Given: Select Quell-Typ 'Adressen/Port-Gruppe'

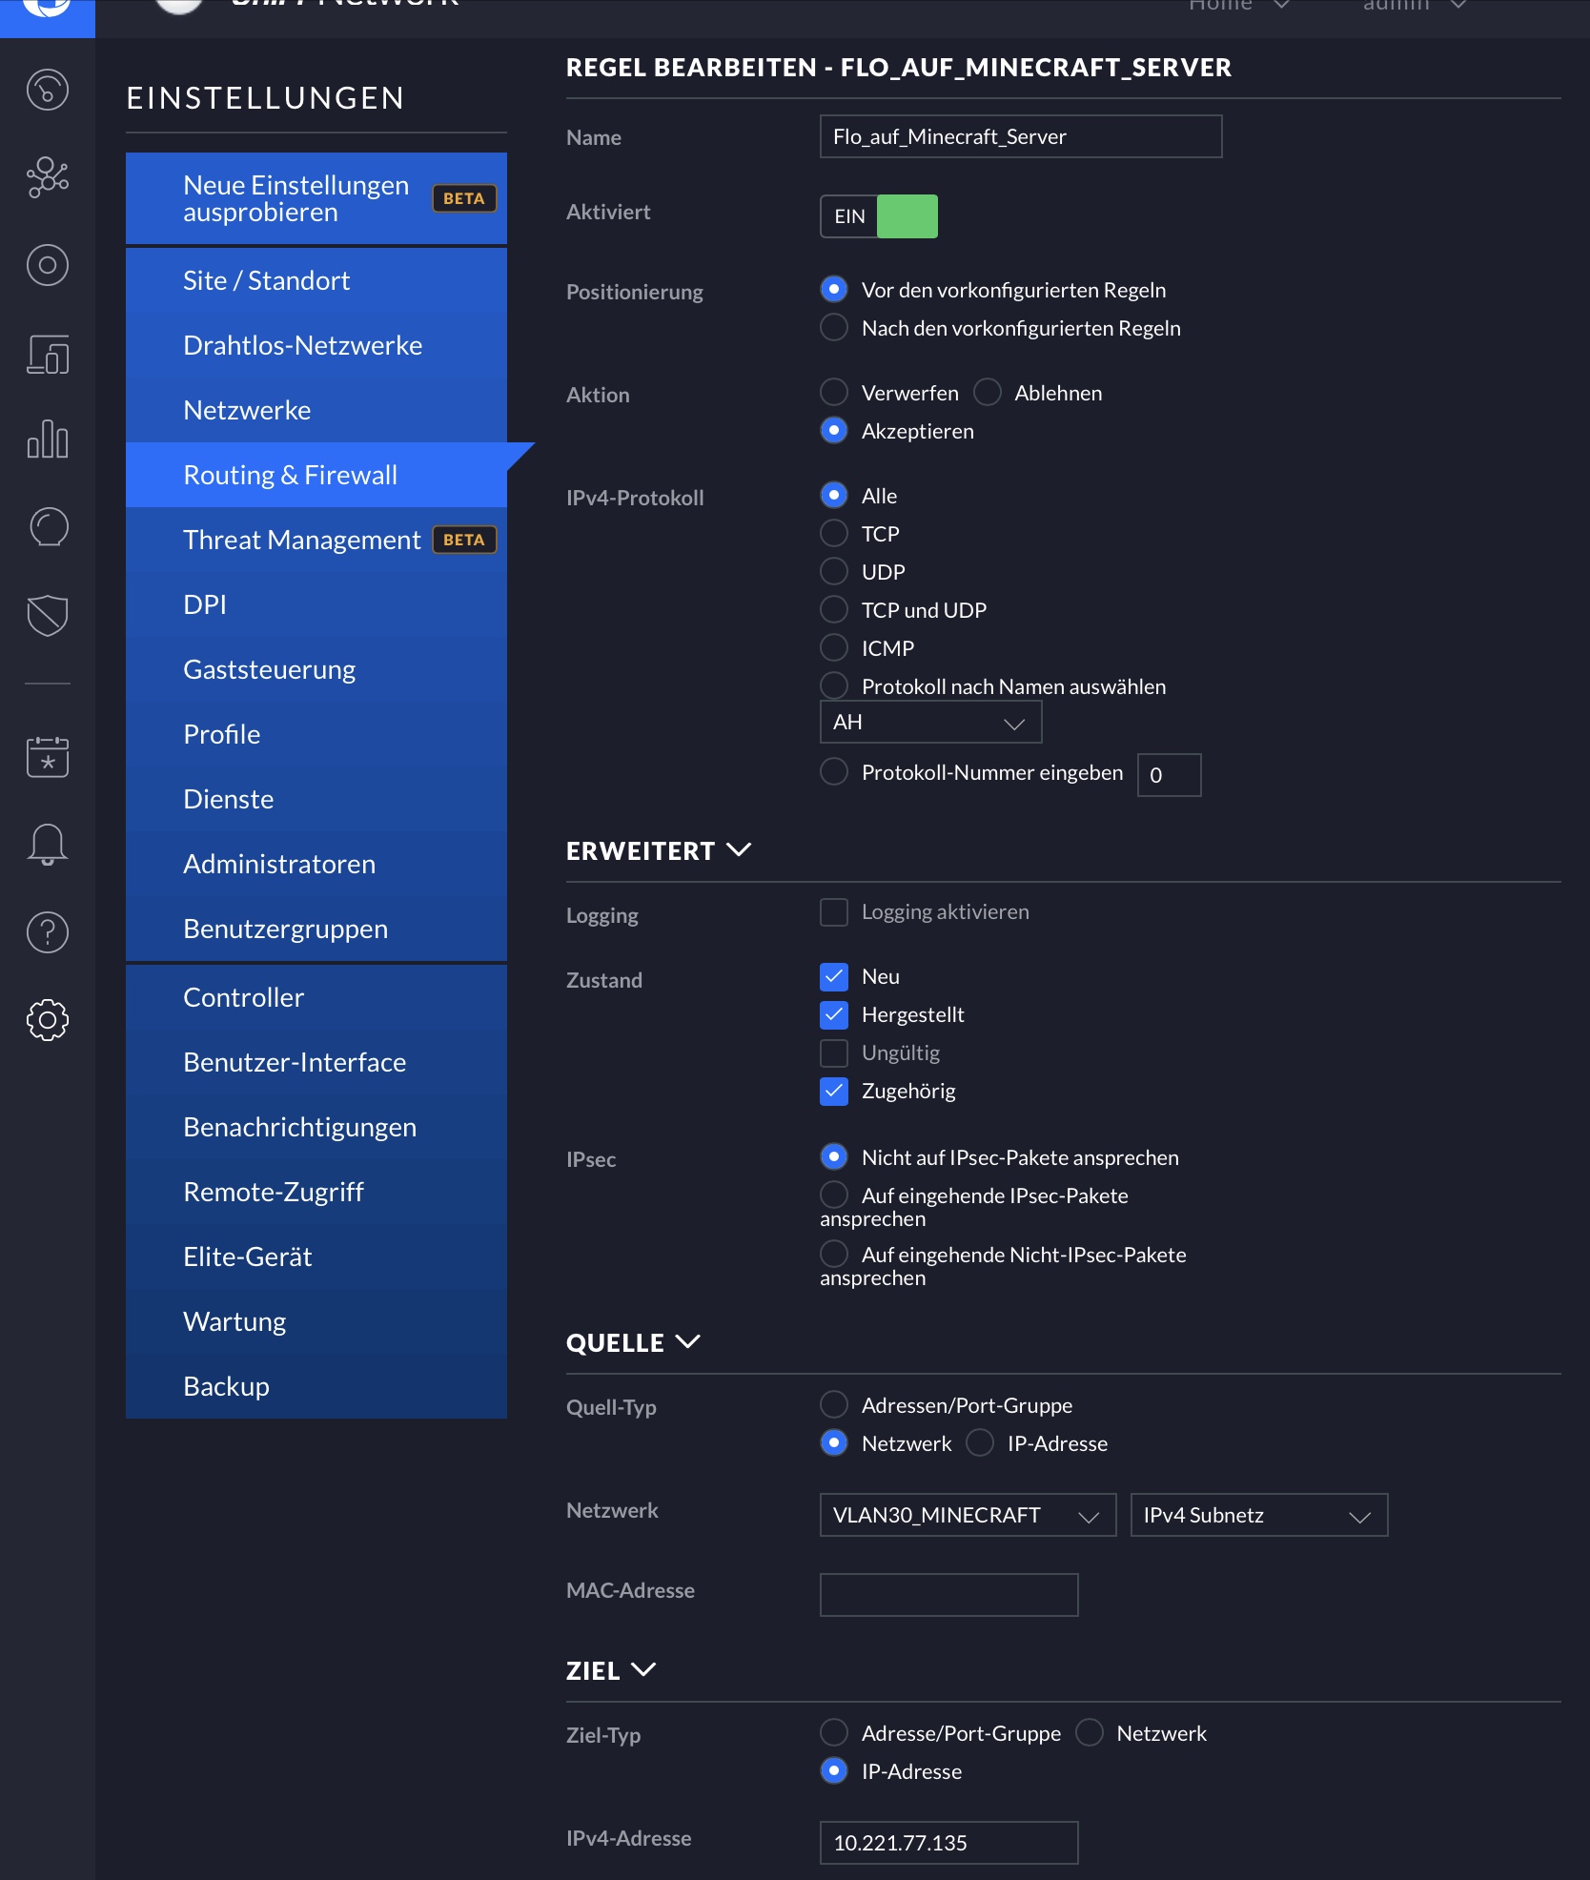Looking at the screenshot, I should [834, 1404].
